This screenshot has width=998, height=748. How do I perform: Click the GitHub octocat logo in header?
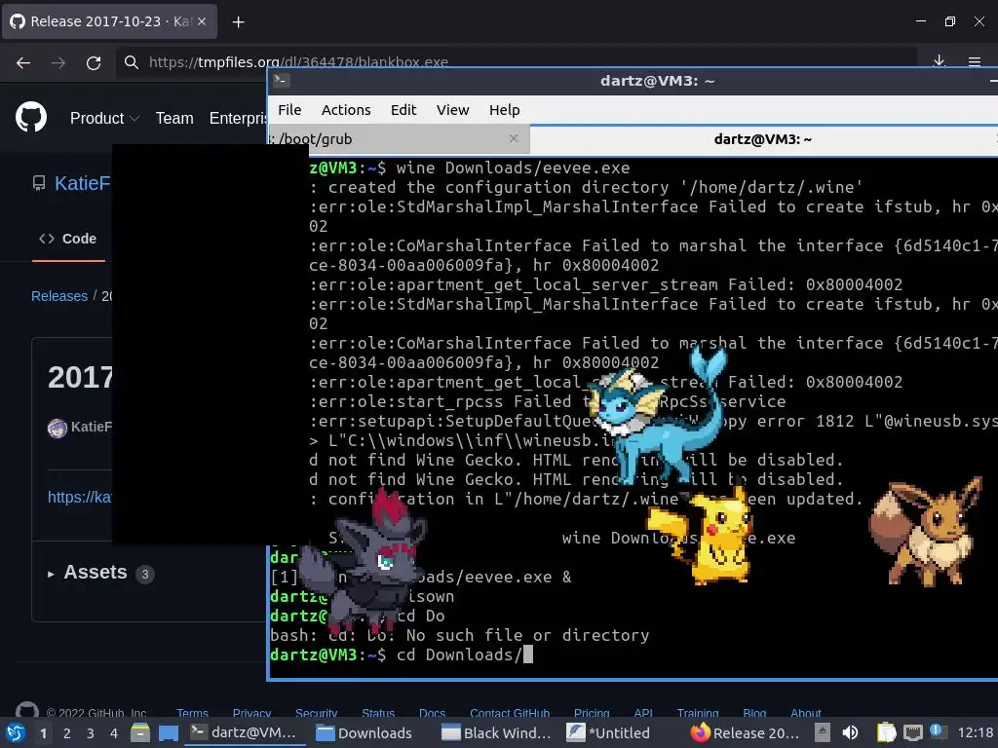coord(31,117)
